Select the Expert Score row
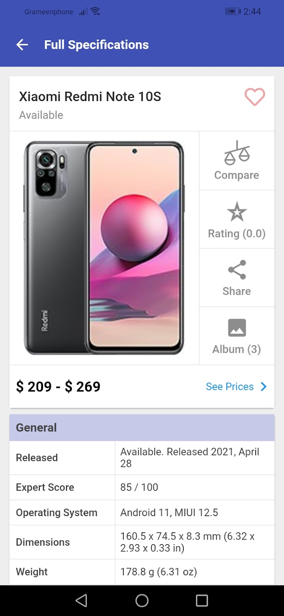284x616 pixels. pos(142,487)
